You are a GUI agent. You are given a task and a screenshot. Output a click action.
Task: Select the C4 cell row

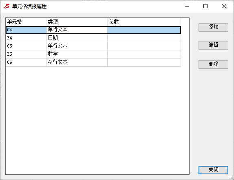tap(93, 30)
